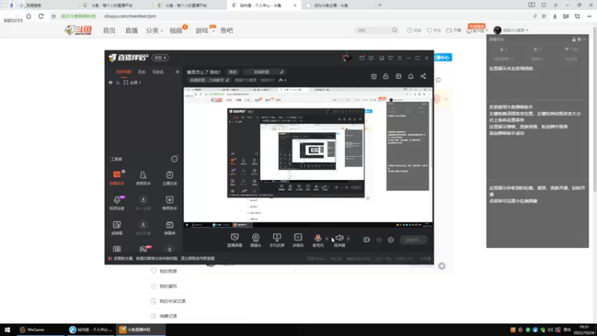Open the Windows Start button
Viewport: 597px width, 336px height.
7,329
